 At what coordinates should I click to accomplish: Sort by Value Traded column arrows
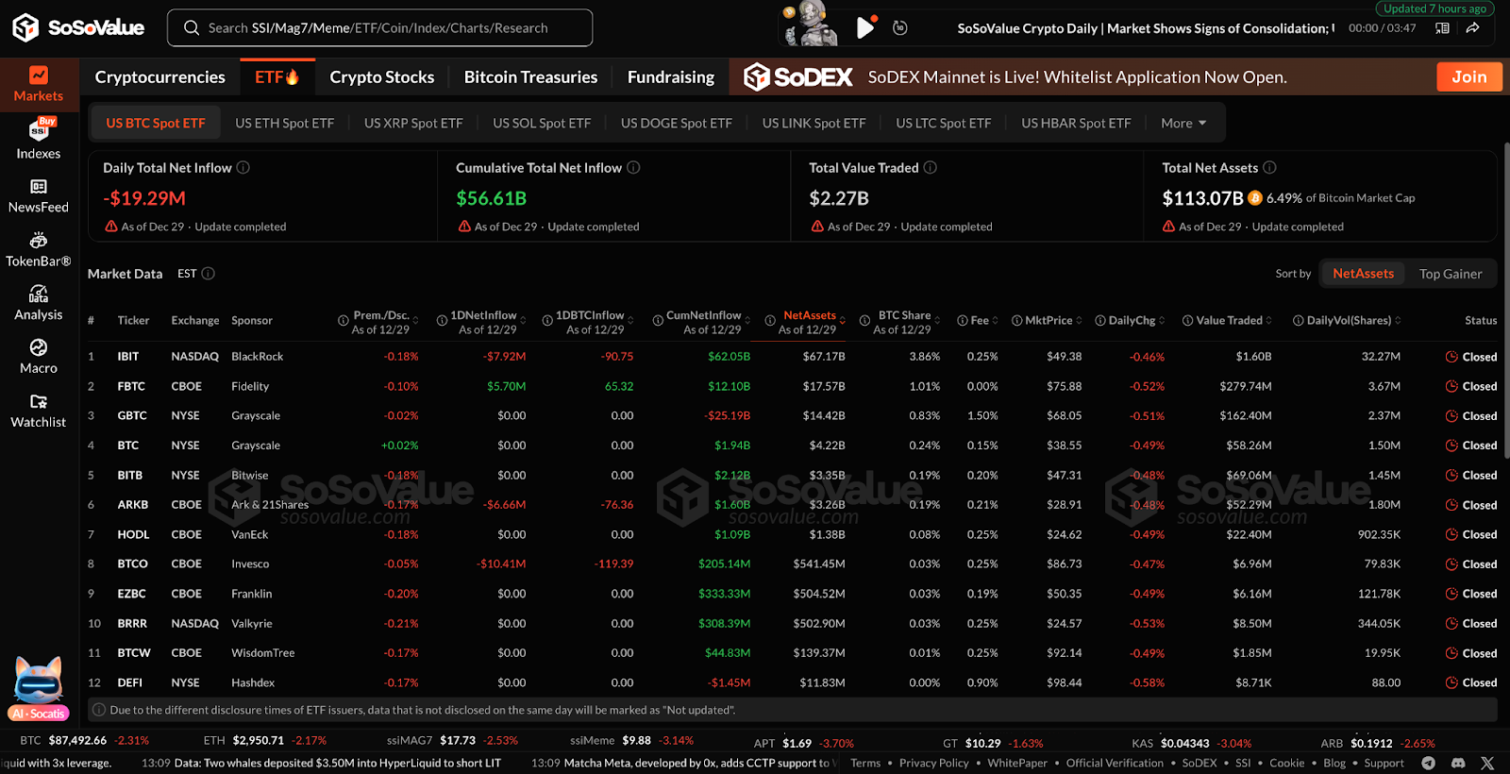tap(1268, 321)
